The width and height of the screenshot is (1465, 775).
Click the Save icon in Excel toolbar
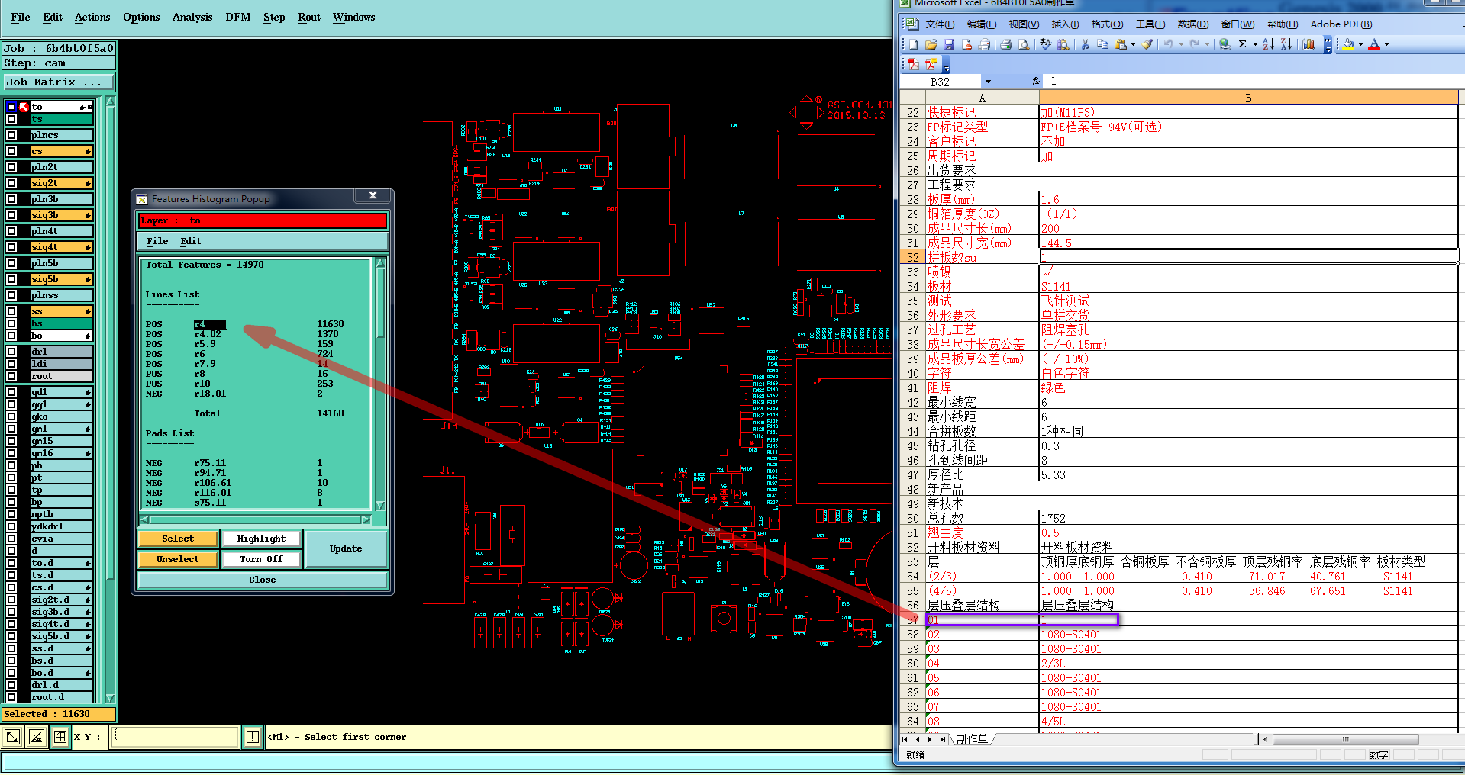pos(949,44)
